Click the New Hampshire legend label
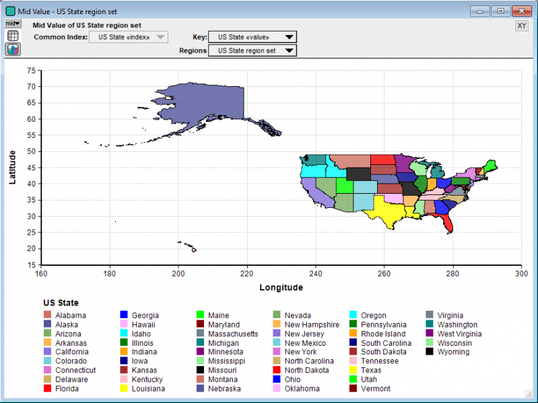Image resolution: width=538 pixels, height=403 pixels. (312, 324)
